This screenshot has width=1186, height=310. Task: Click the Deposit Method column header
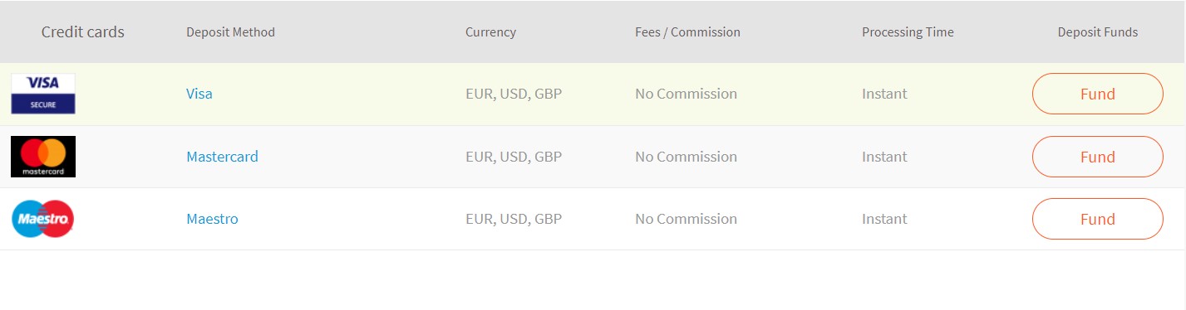pos(230,32)
